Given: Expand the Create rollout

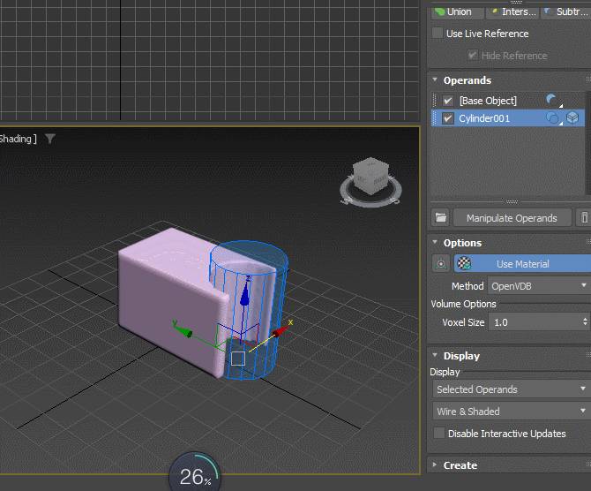Looking at the screenshot, I should click(x=460, y=465).
